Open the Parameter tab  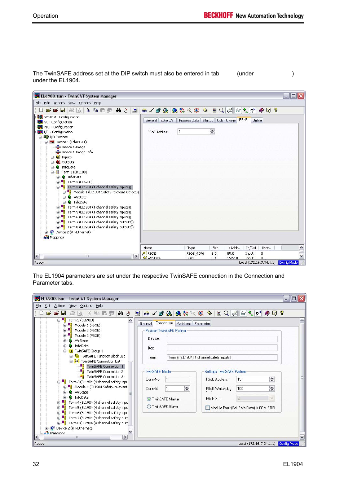[202, 324]
